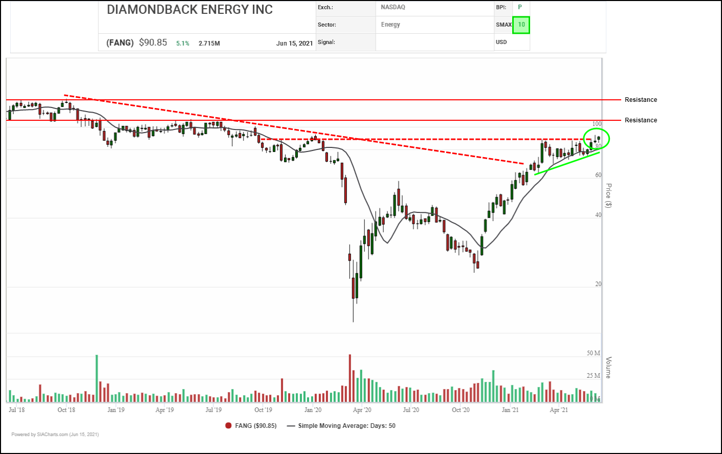Screen dimensions: 722x454
Task: Click the DIAMONDBACK ENERGY INC title
Action: point(189,10)
